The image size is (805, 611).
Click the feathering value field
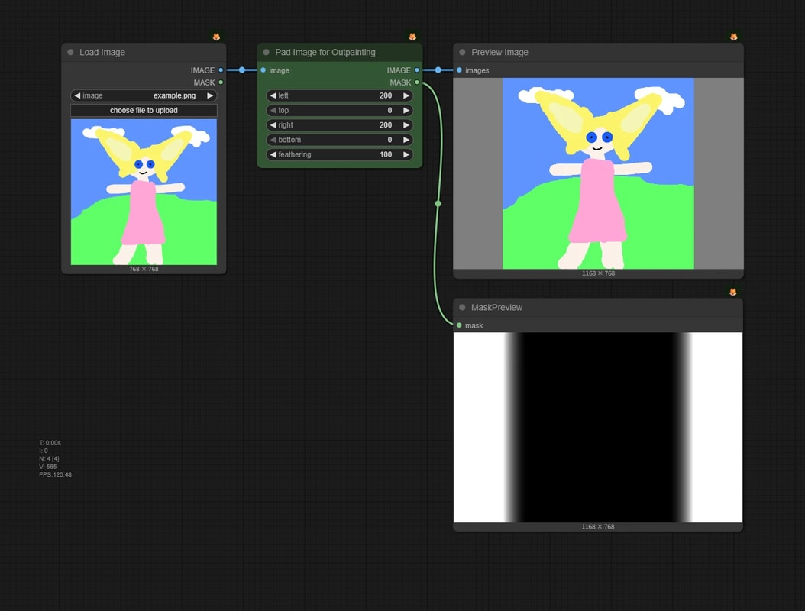[x=339, y=154]
